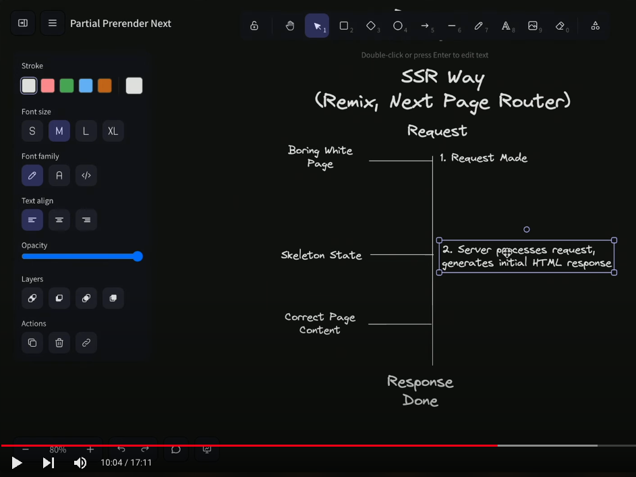Choose the blue stroke color
636x477 pixels.
86,86
